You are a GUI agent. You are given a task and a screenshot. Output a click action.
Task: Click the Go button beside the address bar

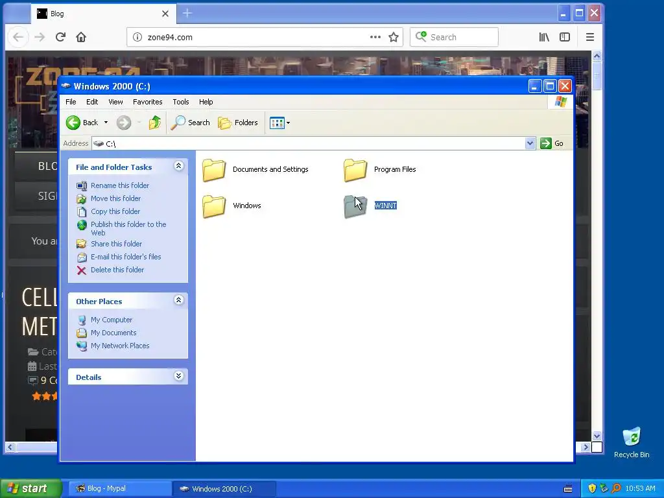552,143
